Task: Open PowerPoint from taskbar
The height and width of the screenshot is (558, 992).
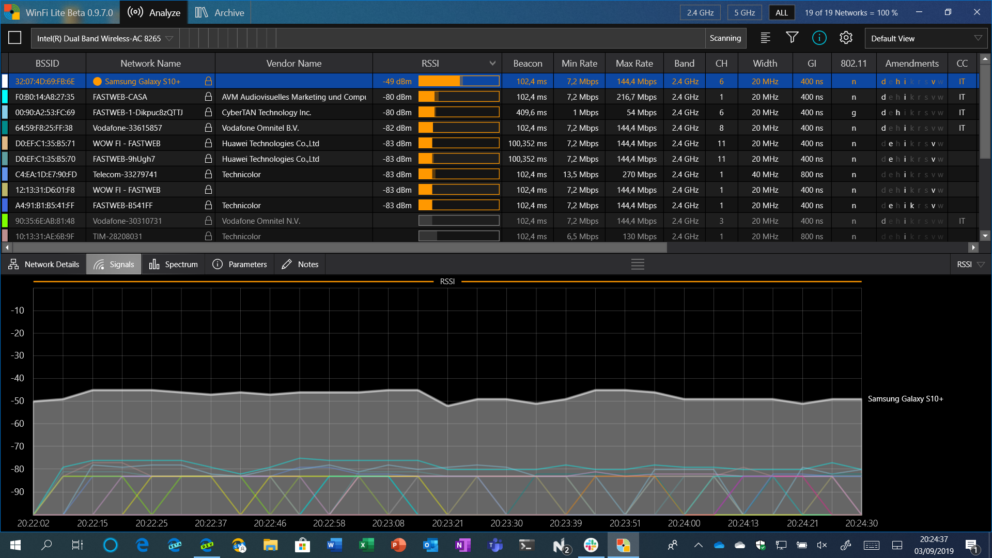Action: (398, 545)
